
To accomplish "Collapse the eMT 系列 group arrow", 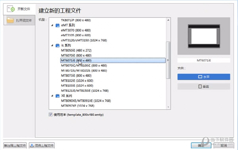I will click(x=52, y=25).
